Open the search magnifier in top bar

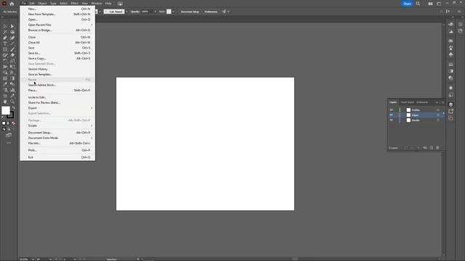click(418, 4)
